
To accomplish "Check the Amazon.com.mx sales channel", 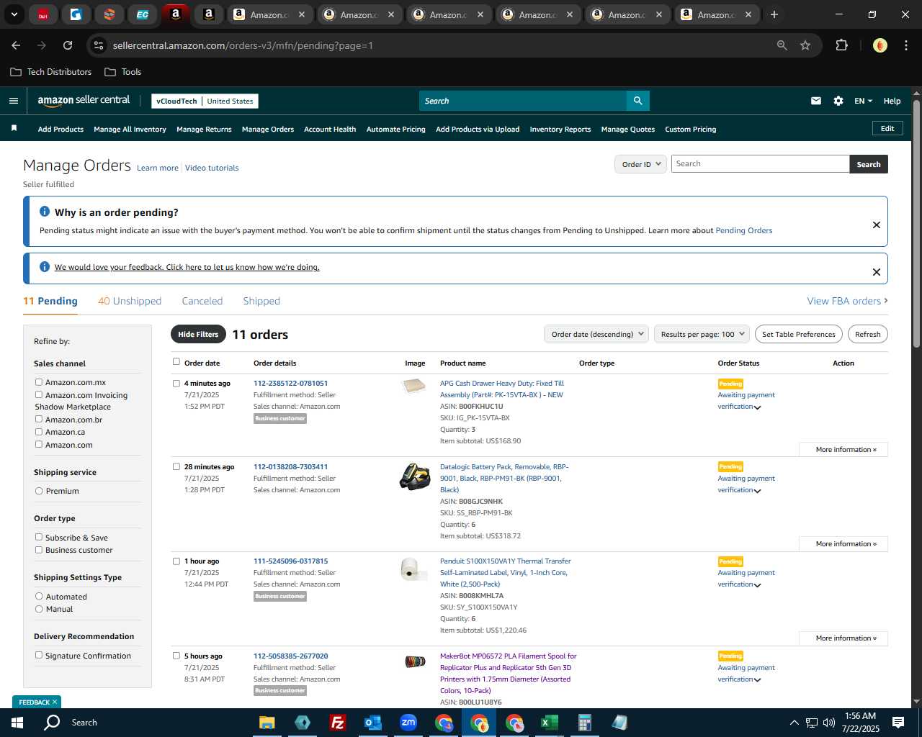I will pos(39,382).
